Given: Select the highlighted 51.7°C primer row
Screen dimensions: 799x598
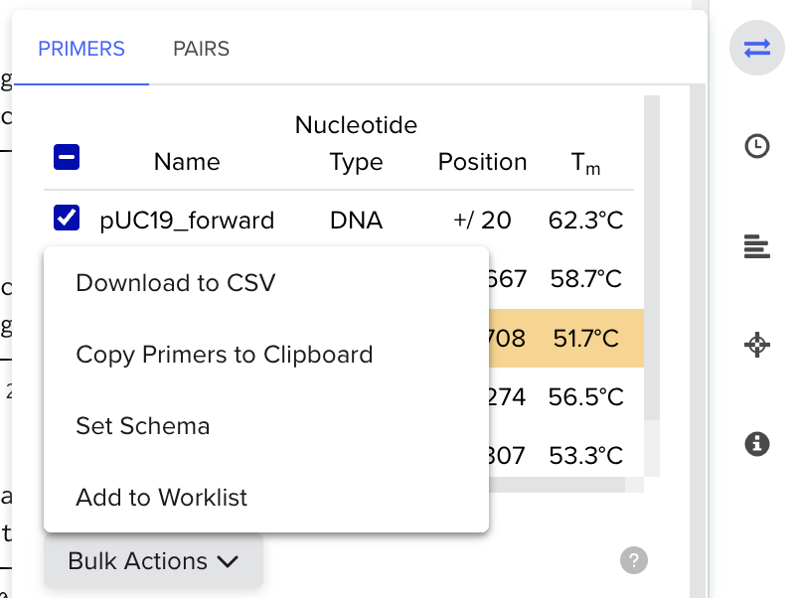Looking at the screenshot, I should pyautogui.click(x=566, y=338).
